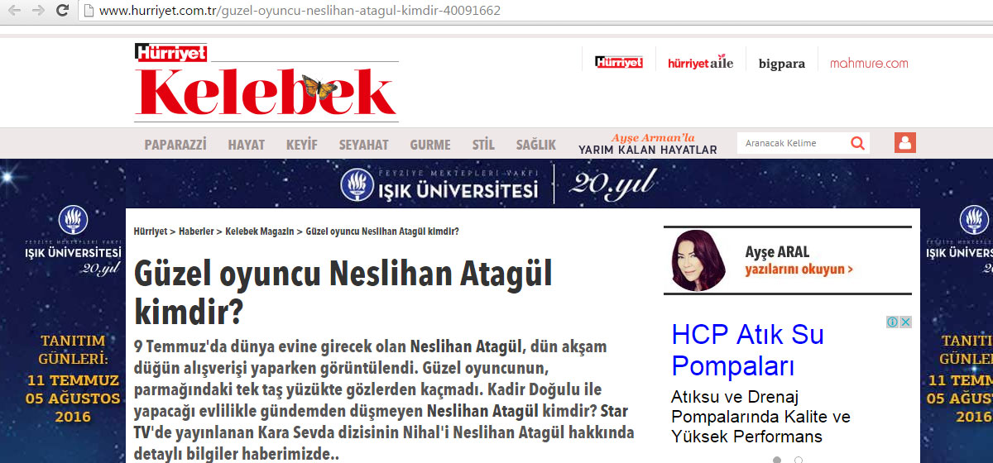
Task: Open the SAĞLIK menu
Action: (x=536, y=145)
